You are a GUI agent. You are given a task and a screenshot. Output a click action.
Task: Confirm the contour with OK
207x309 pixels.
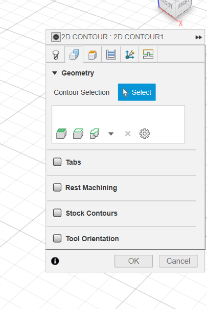[x=133, y=261]
